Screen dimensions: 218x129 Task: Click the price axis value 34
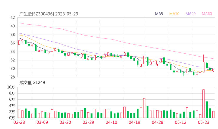pyautogui.click(x=13, y=52)
